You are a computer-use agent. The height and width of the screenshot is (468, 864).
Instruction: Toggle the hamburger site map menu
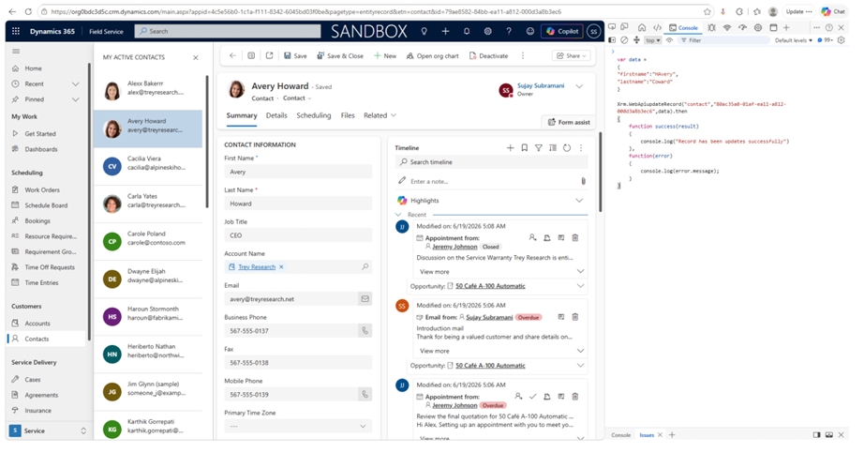tap(16, 52)
